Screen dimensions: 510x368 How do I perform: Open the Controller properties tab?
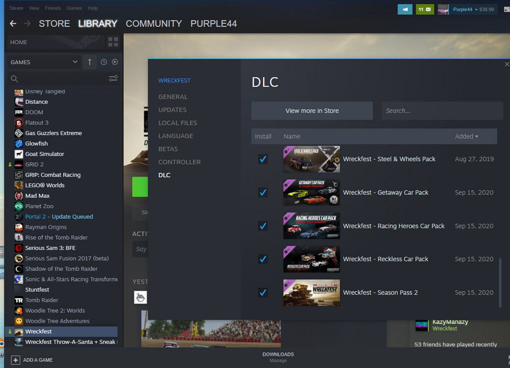[x=179, y=162]
